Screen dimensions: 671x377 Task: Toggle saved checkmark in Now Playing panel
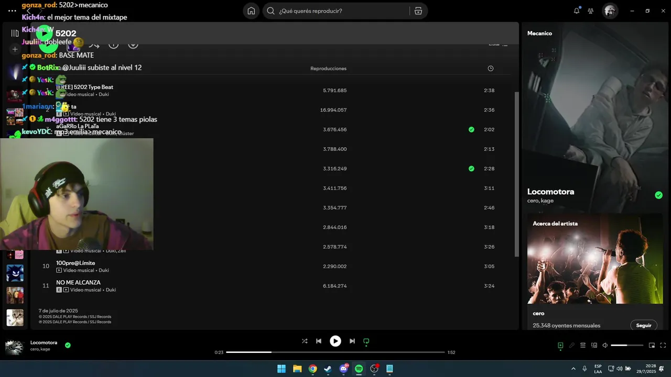pyautogui.click(x=658, y=195)
